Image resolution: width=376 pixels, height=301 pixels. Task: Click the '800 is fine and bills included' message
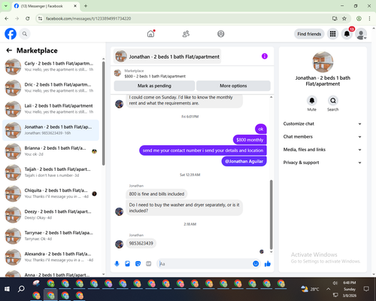(x=156, y=194)
